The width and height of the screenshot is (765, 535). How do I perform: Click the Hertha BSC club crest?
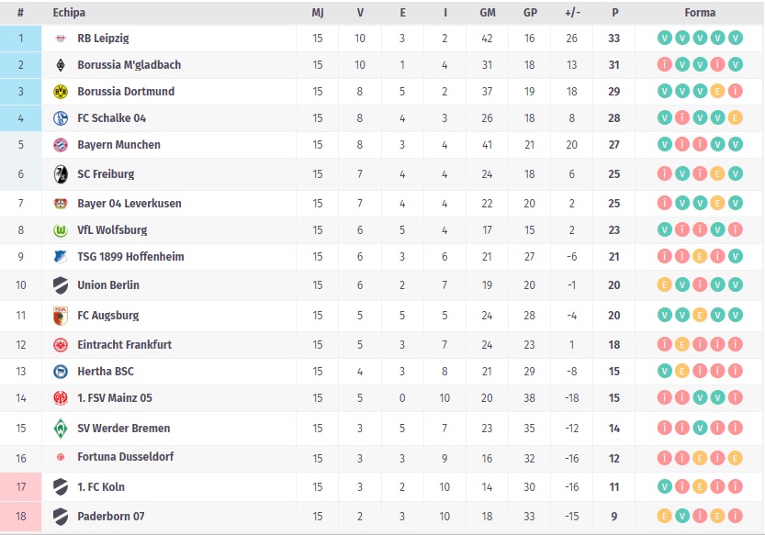coord(61,372)
